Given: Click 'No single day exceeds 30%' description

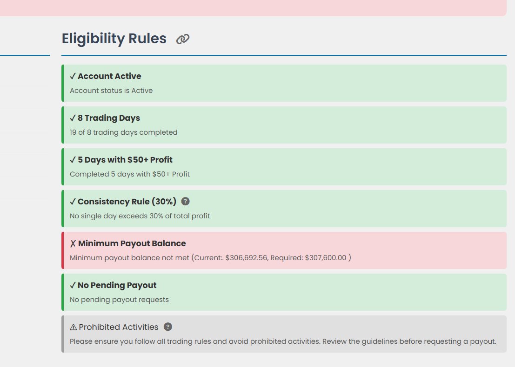Looking at the screenshot, I should pos(140,216).
